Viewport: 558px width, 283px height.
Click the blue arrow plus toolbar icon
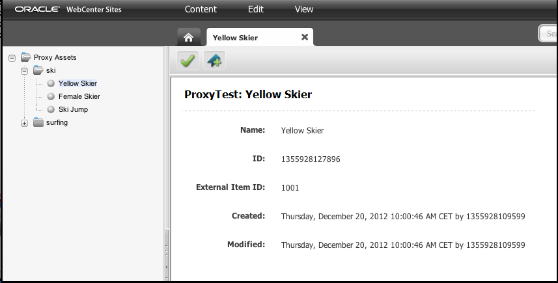coord(214,61)
